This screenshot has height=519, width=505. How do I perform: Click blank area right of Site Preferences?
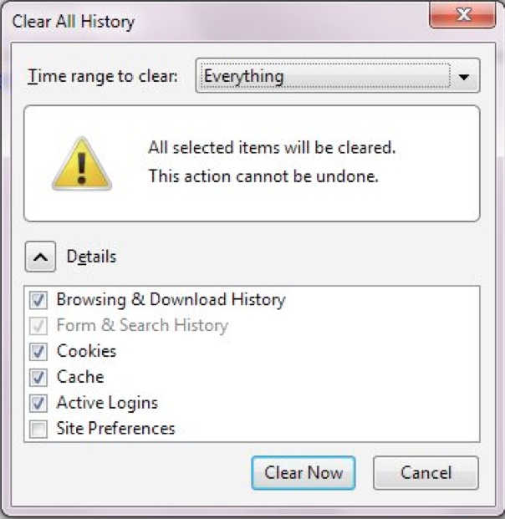pos(324,429)
